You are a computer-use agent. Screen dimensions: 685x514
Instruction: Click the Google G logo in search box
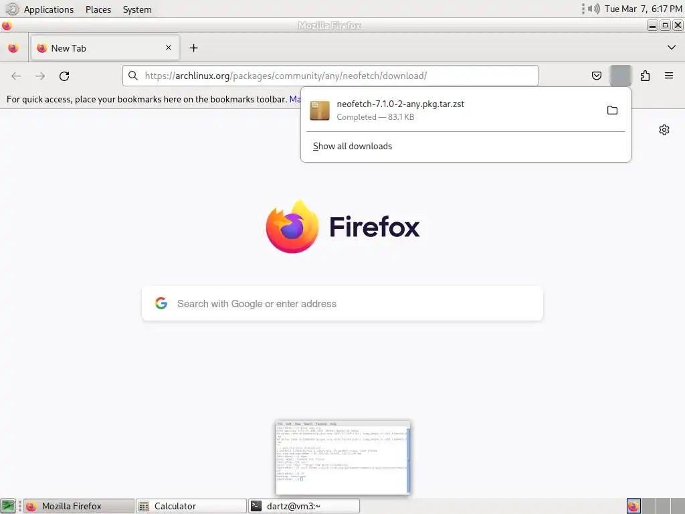click(161, 303)
